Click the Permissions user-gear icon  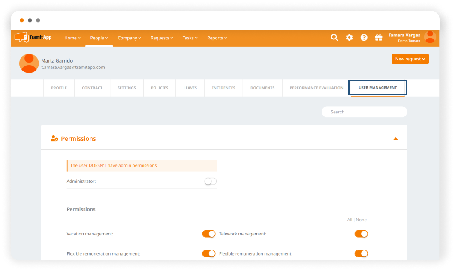pos(54,139)
